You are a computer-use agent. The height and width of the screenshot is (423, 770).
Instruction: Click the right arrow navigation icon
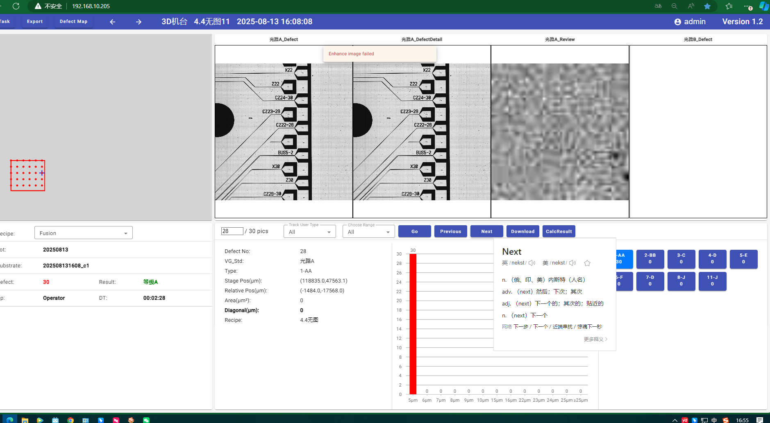point(139,22)
